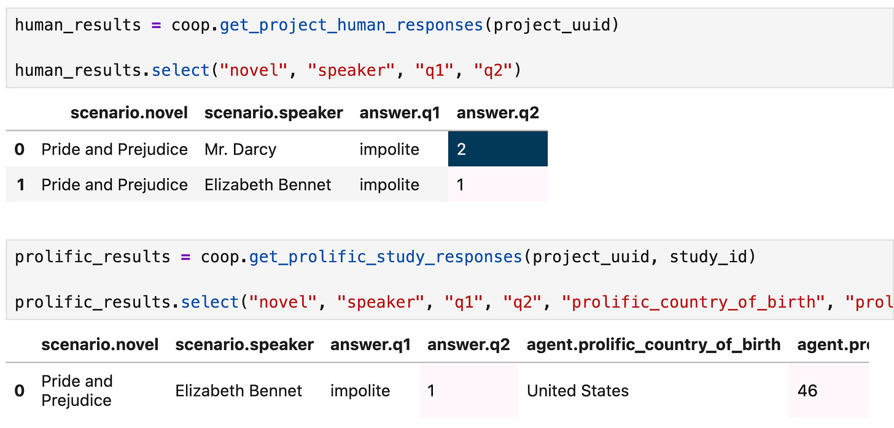This screenshot has width=894, height=428.
Task: Click the agent.prolific_country_of_birth column header
Action: (653, 344)
